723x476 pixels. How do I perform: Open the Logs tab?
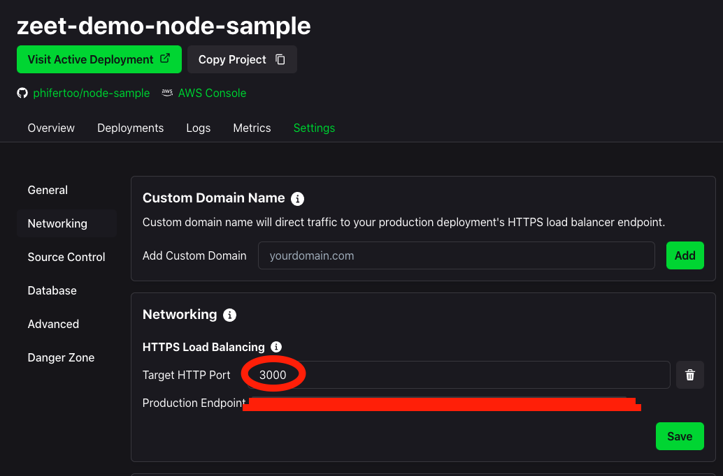[199, 128]
